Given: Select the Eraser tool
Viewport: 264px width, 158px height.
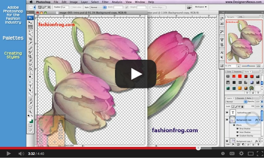Looking at the screenshot, I should click(x=30, y=65).
